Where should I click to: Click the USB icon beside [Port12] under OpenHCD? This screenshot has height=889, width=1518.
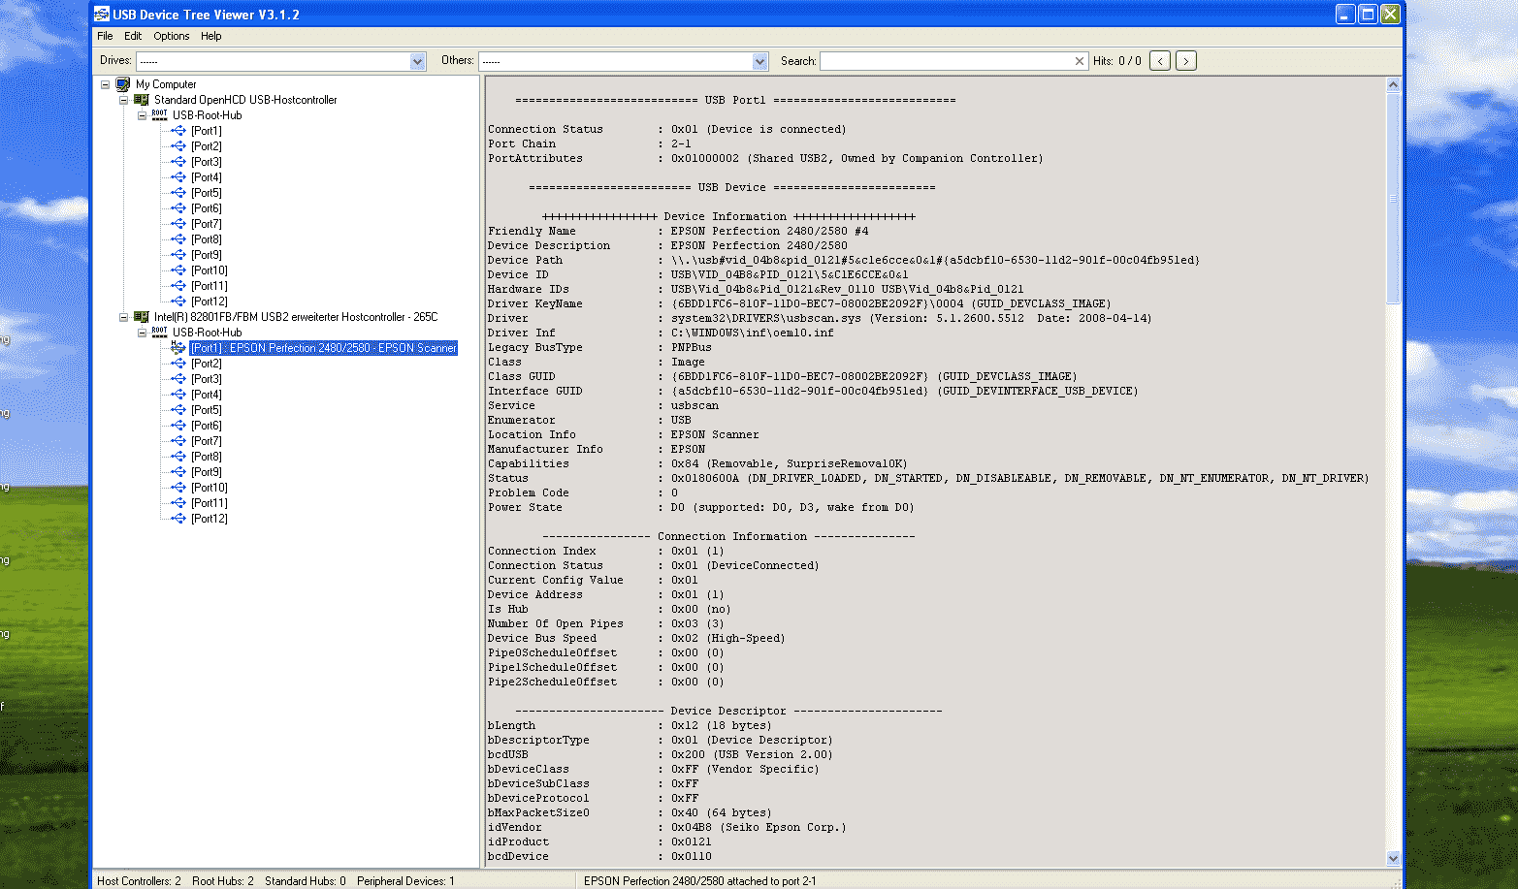point(178,302)
